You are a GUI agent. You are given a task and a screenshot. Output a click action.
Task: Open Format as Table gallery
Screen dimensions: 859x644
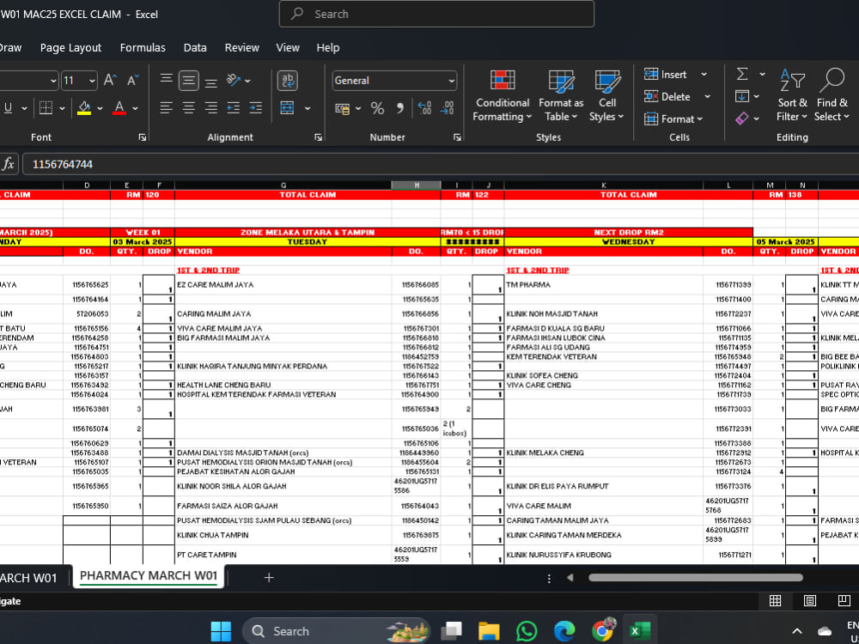(561, 96)
